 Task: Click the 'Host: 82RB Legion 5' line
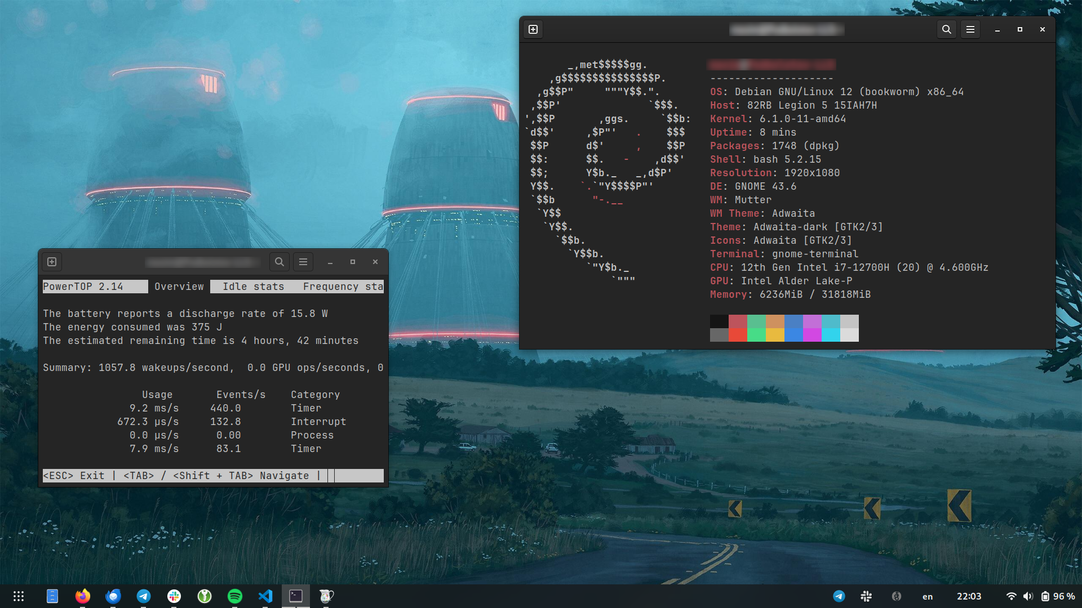click(x=793, y=105)
